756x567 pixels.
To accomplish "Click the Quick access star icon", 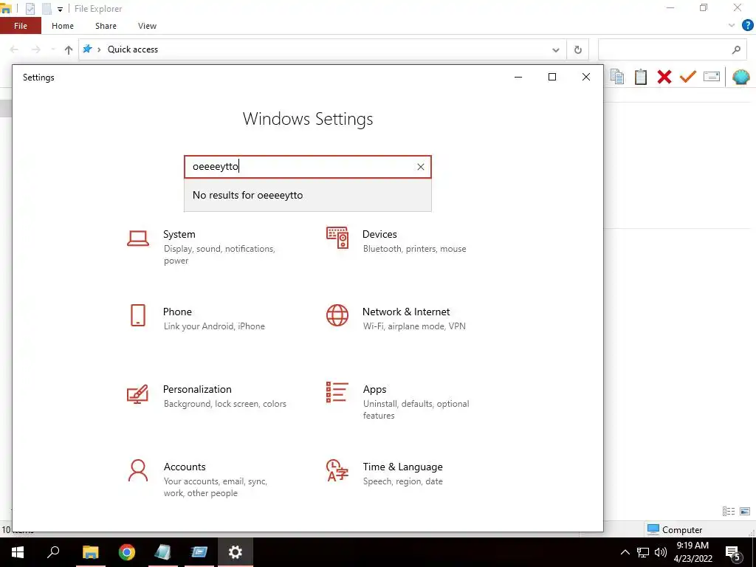I will (x=87, y=49).
